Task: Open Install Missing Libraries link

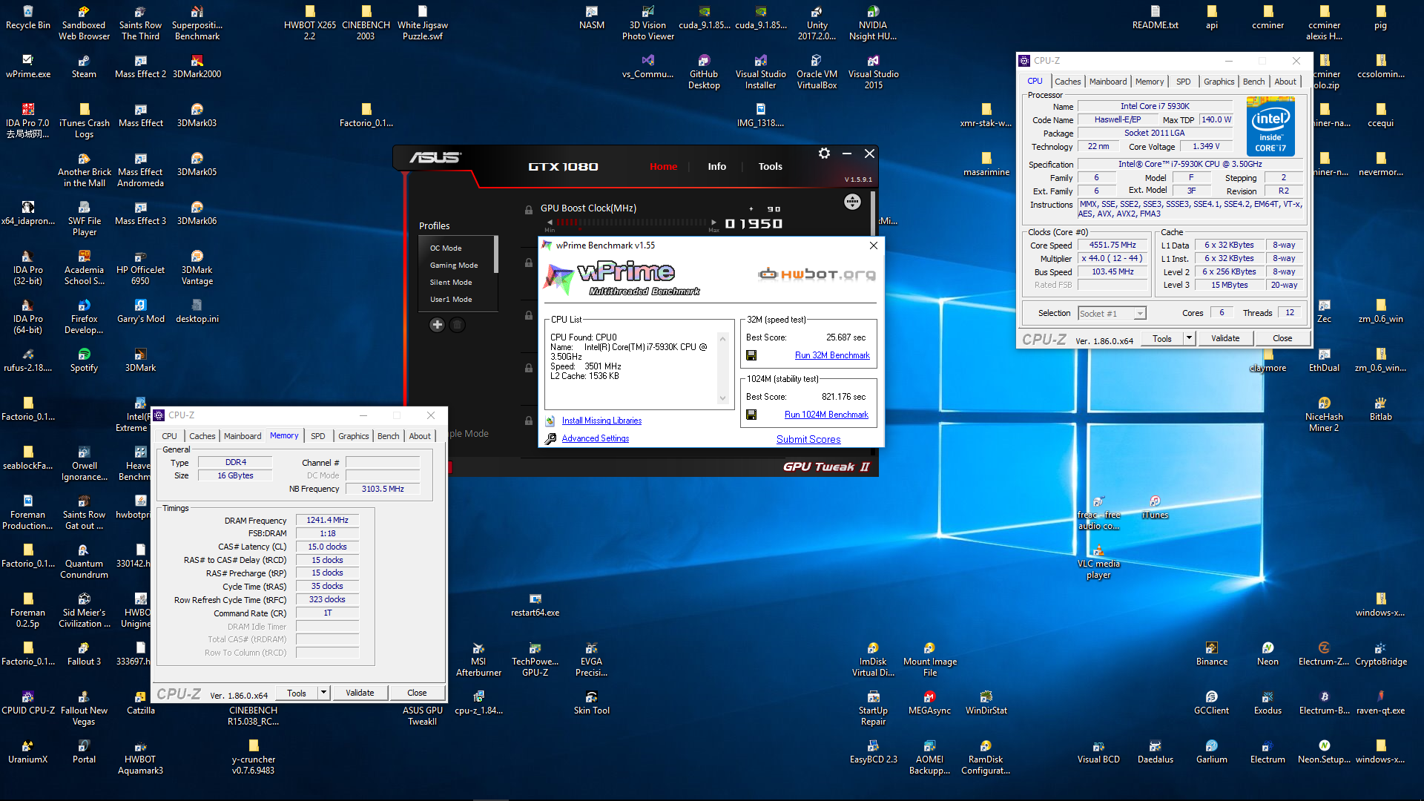Action: click(x=601, y=421)
